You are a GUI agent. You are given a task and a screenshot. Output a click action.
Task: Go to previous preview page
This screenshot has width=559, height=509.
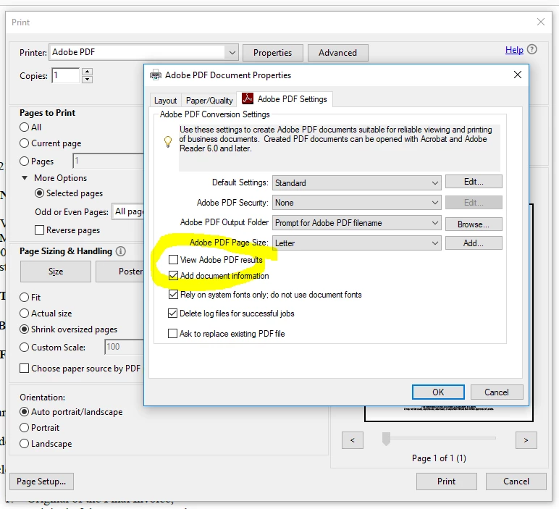coord(352,440)
